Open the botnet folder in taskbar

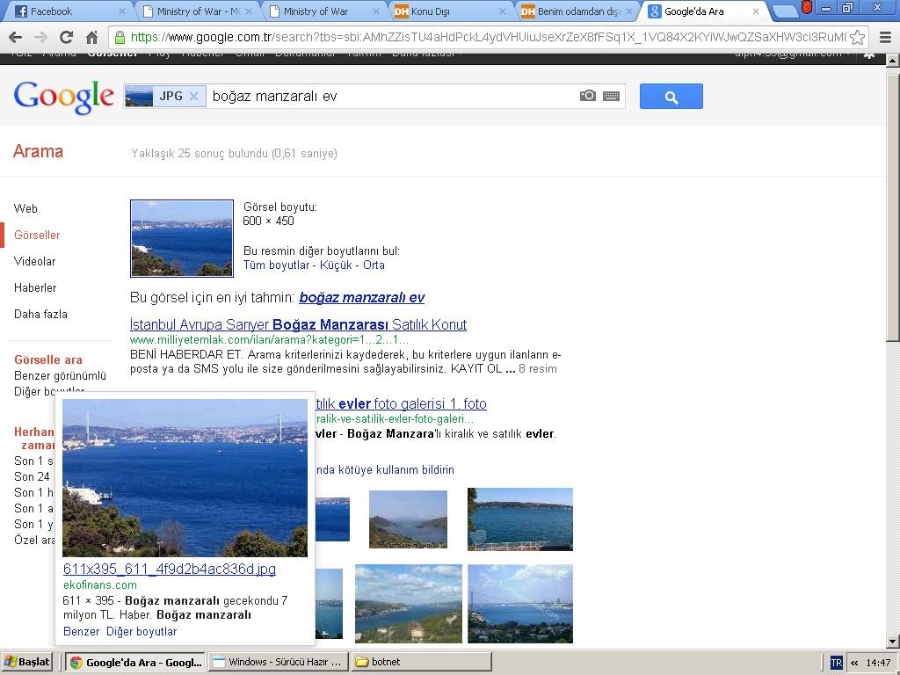pos(420,662)
